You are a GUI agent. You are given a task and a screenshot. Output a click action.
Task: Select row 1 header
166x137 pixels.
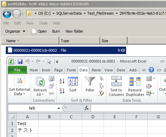pyautogui.click(x=12, y=123)
